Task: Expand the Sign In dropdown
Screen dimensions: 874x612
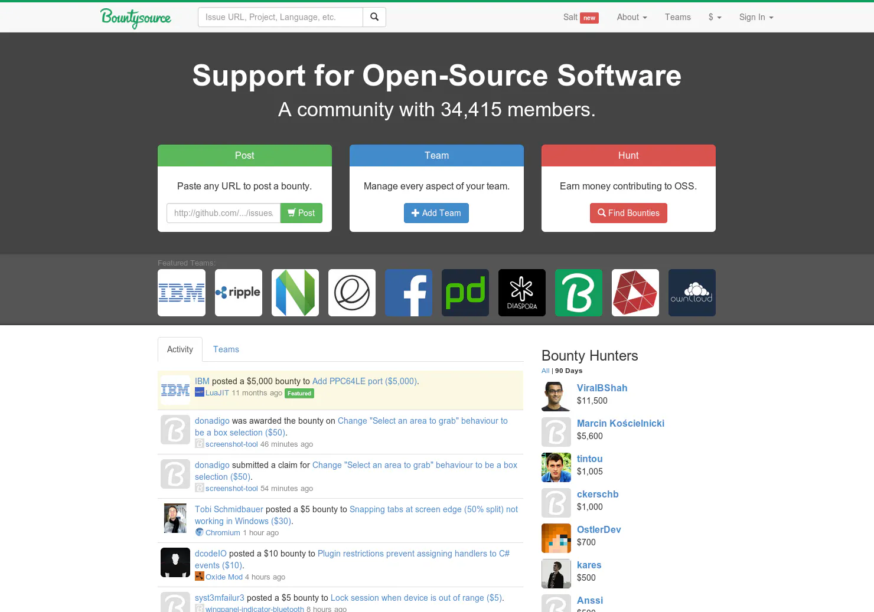Action: 756,17
